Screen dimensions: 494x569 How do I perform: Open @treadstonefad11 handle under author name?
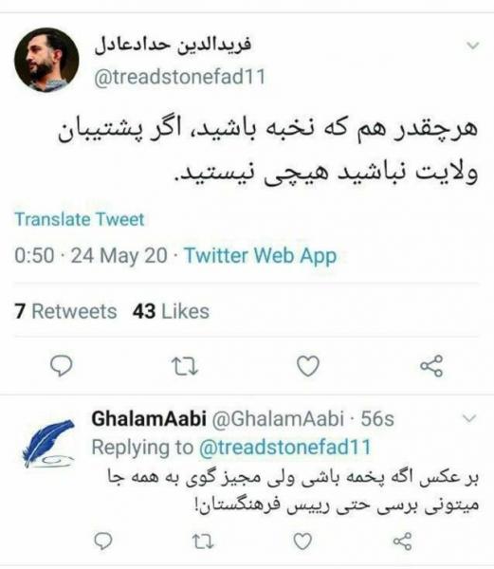180,77
